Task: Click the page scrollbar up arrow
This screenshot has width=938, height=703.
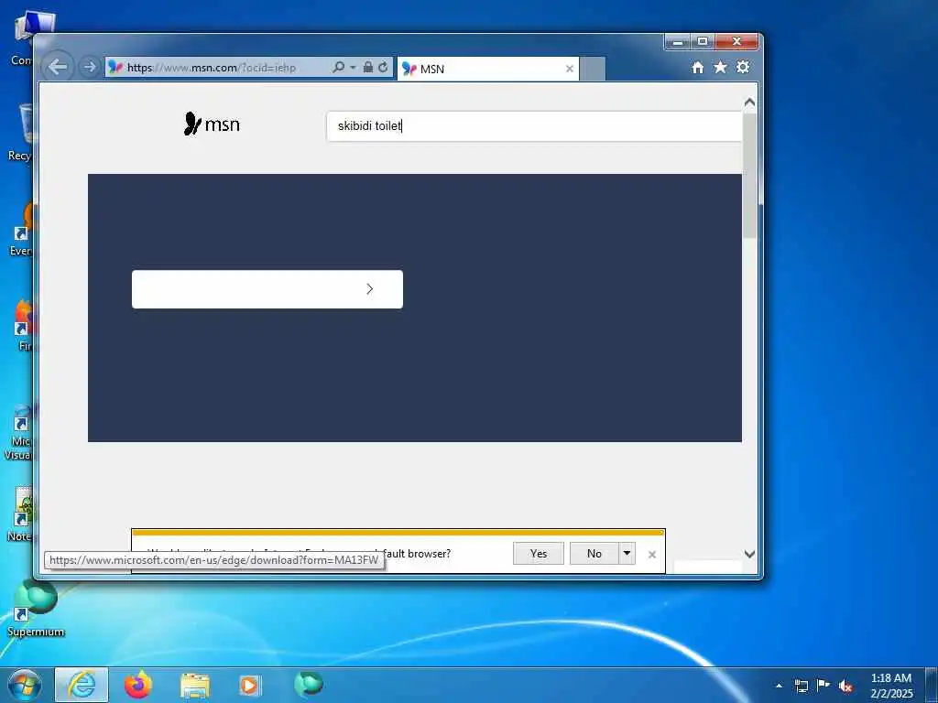Action: pyautogui.click(x=749, y=103)
